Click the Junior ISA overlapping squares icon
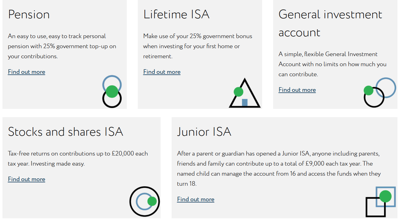This screenshot has height=222, width=399. pos(381,202)
